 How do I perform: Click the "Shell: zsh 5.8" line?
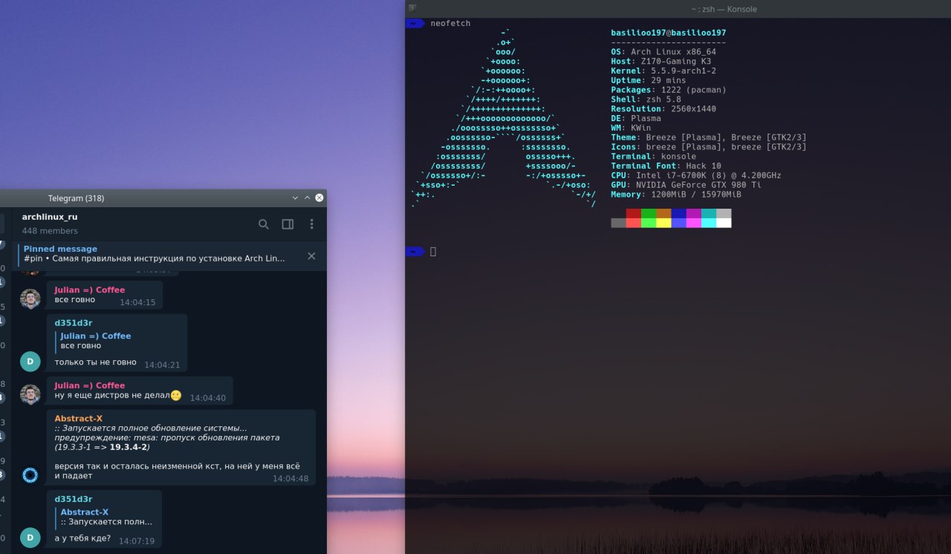(x=646, y=100)
